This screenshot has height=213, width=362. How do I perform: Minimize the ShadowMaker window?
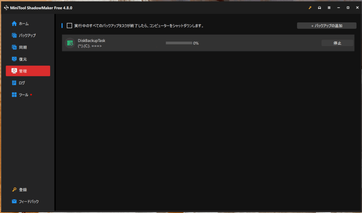coord(339,8)
